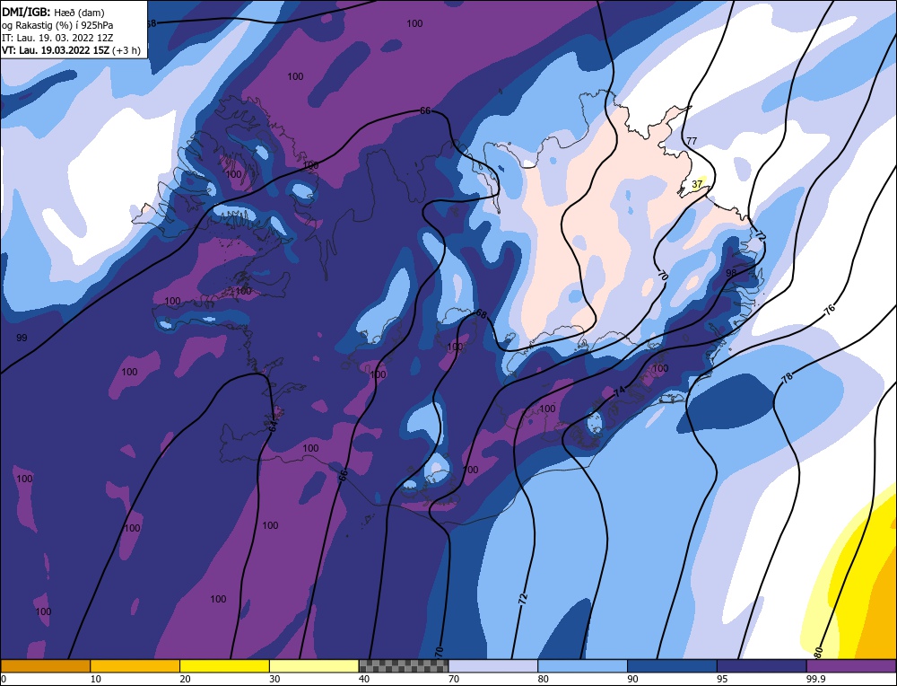Screen dimensions: 897x686
Task: Click the "VT: Lau. 19.03.2022 15Z (+3 h)" line
Action: pos(71,50)
